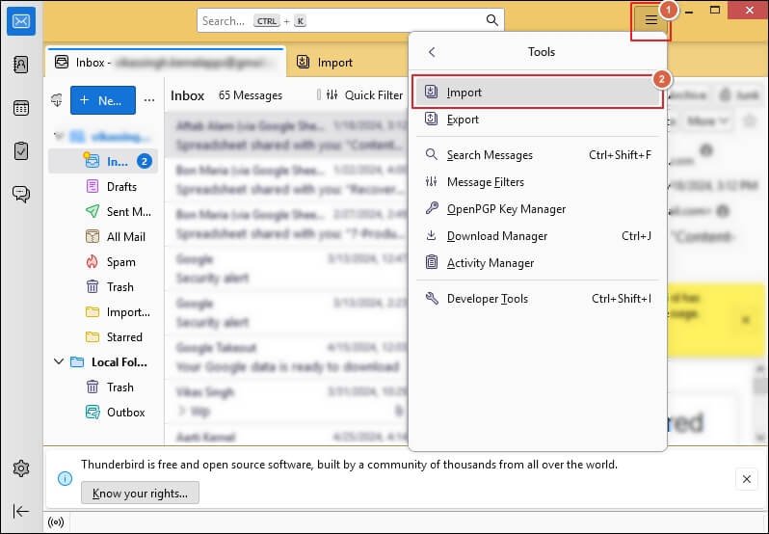Select Import in Tools menu
769x534 pixels.
538,93
